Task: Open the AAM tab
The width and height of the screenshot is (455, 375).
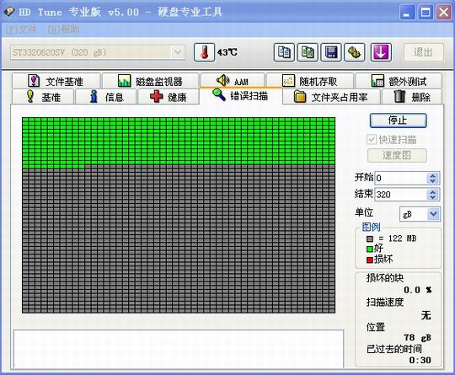Action: pos(233,80)
